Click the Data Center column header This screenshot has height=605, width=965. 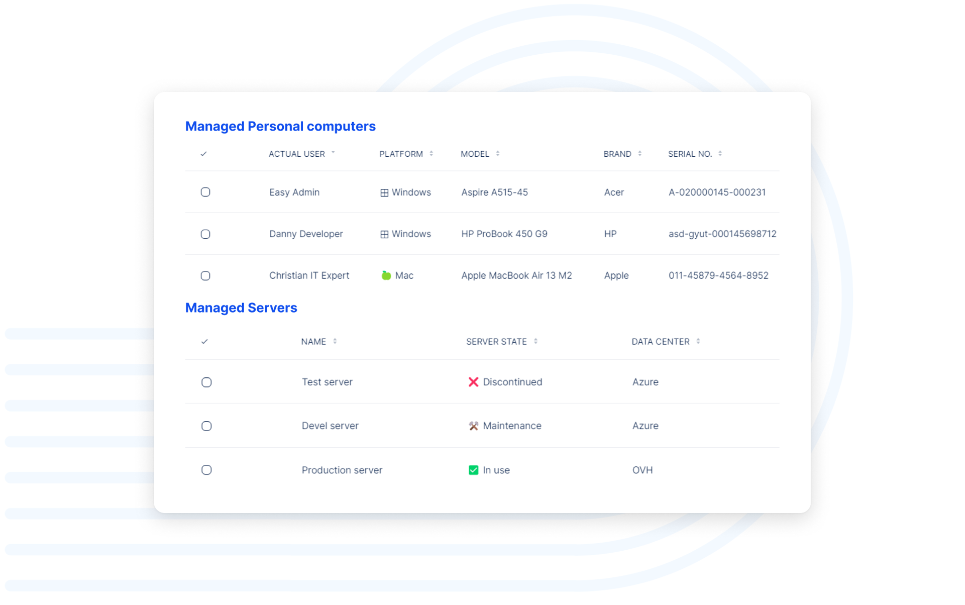pyautogui.click(x=660, y=342)
